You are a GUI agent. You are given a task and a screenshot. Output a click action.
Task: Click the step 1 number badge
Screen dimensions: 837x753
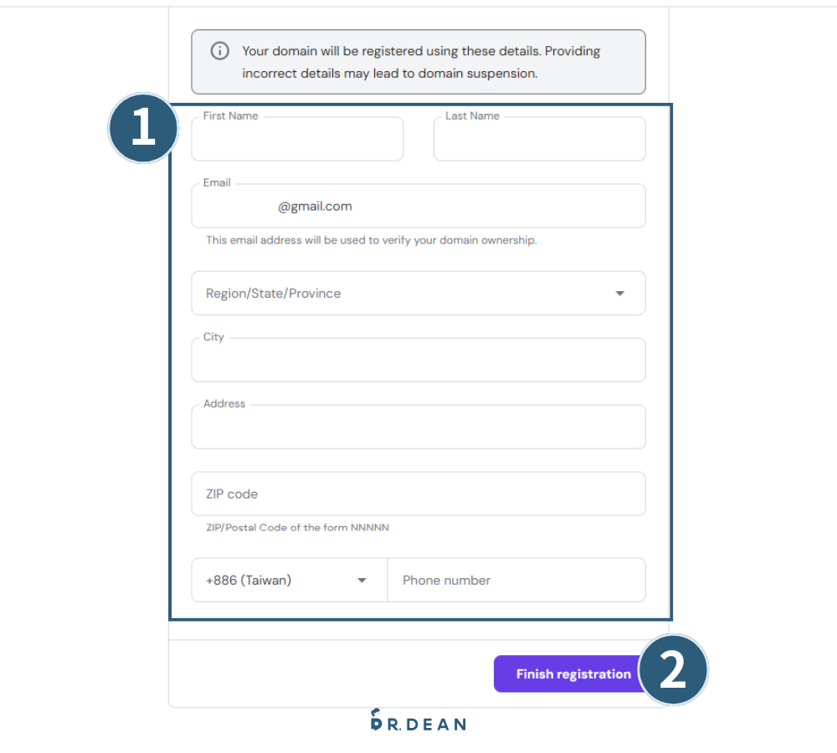[143, 130]
